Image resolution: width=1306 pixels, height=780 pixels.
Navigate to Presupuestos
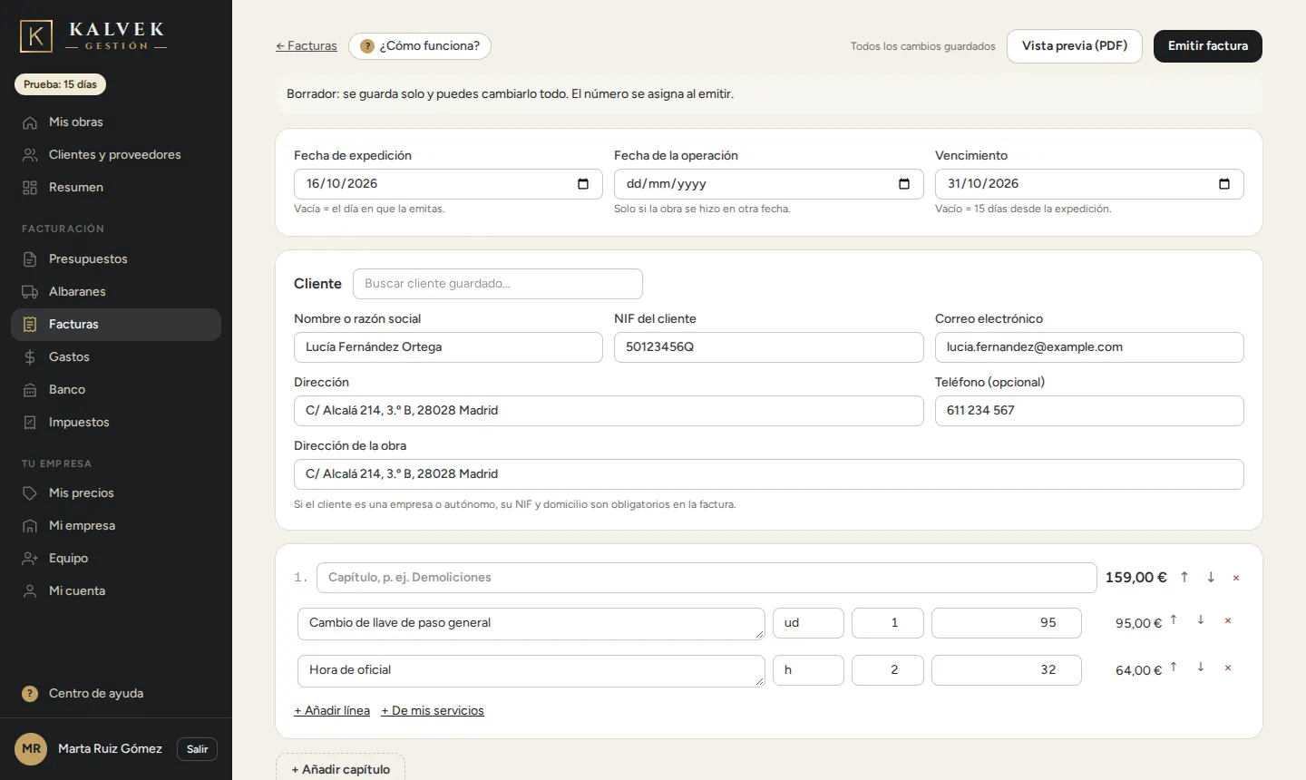pos(116,259)
